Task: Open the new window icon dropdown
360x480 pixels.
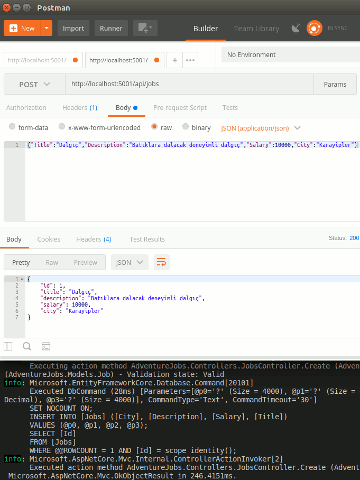Action: (145, 28)
